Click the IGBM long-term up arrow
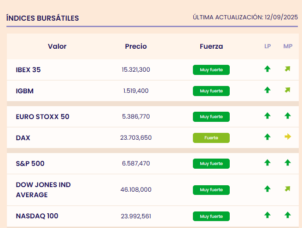Screen dimensions: 302x228 point(267,90)
